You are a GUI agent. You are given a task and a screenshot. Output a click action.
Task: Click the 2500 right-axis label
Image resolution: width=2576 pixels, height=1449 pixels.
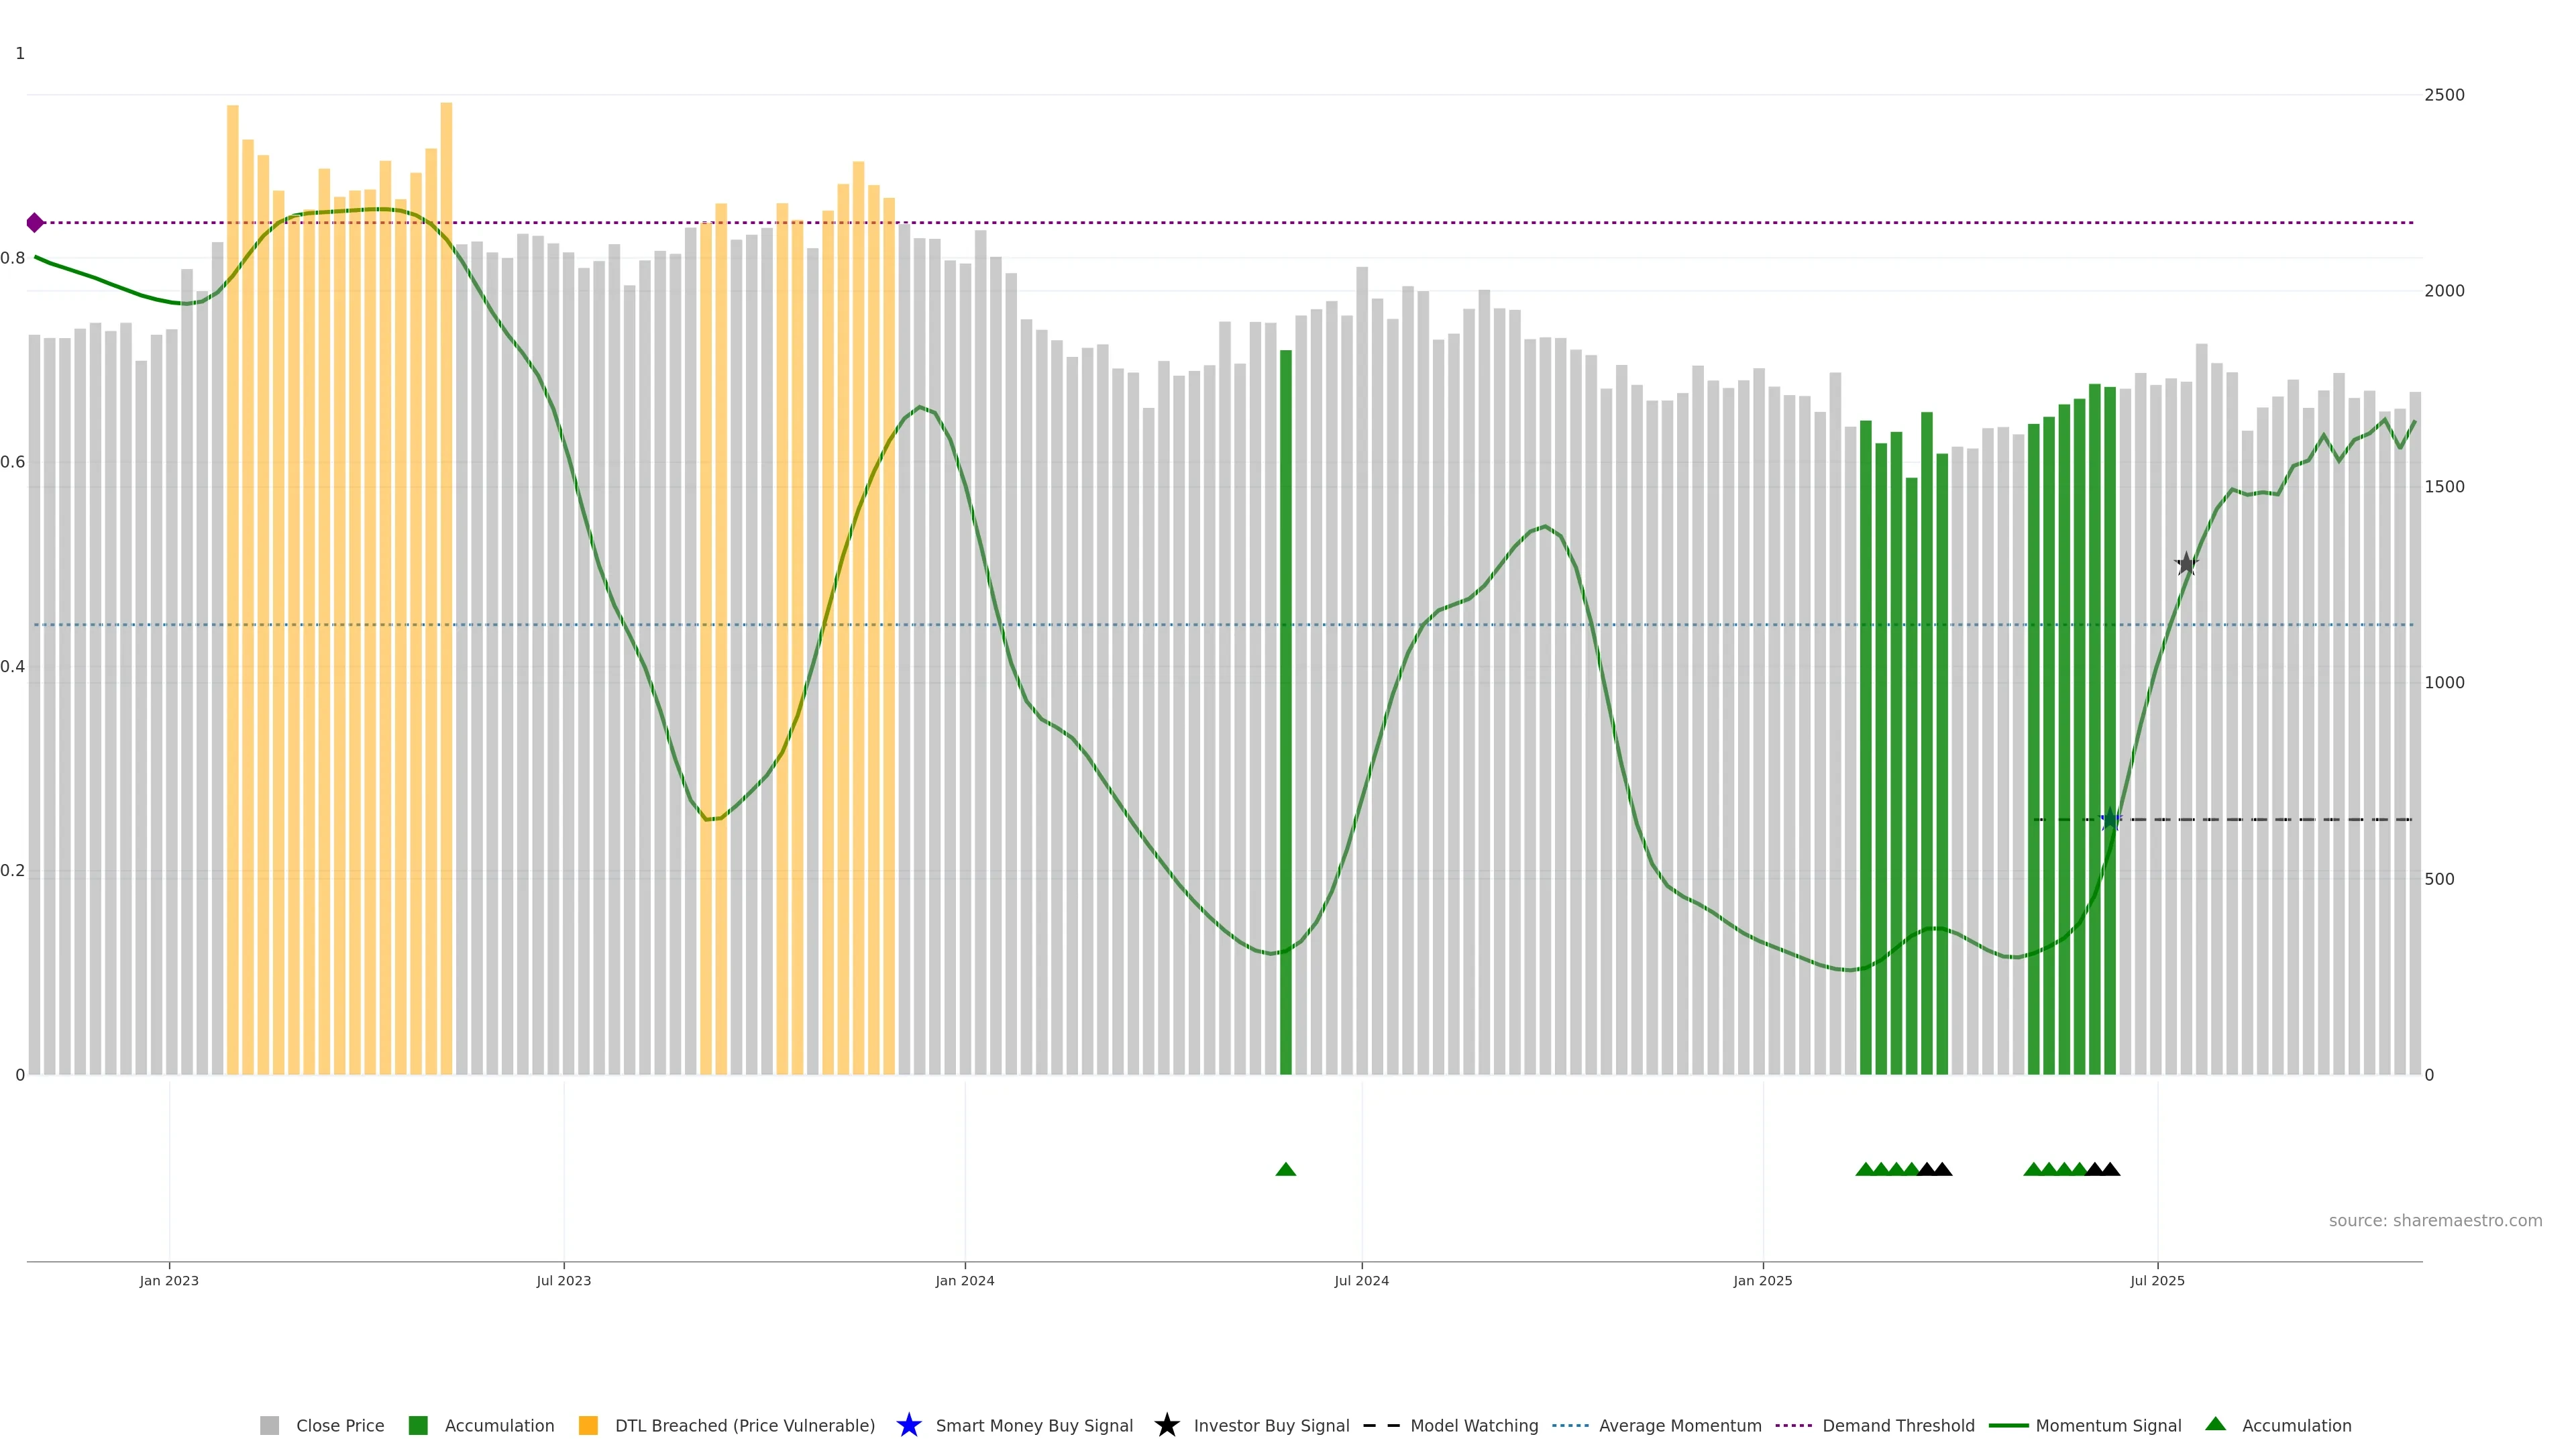2444,95
